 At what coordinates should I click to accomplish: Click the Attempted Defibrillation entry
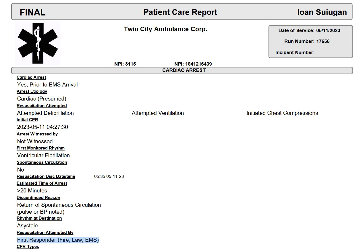coord(45,113)
